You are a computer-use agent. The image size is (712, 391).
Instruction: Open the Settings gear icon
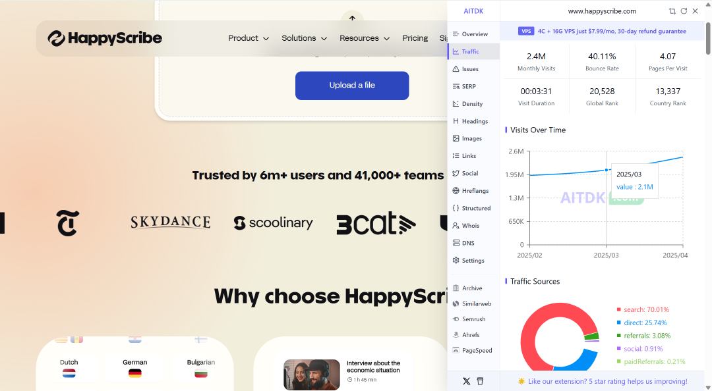click(x=456, y=261)
